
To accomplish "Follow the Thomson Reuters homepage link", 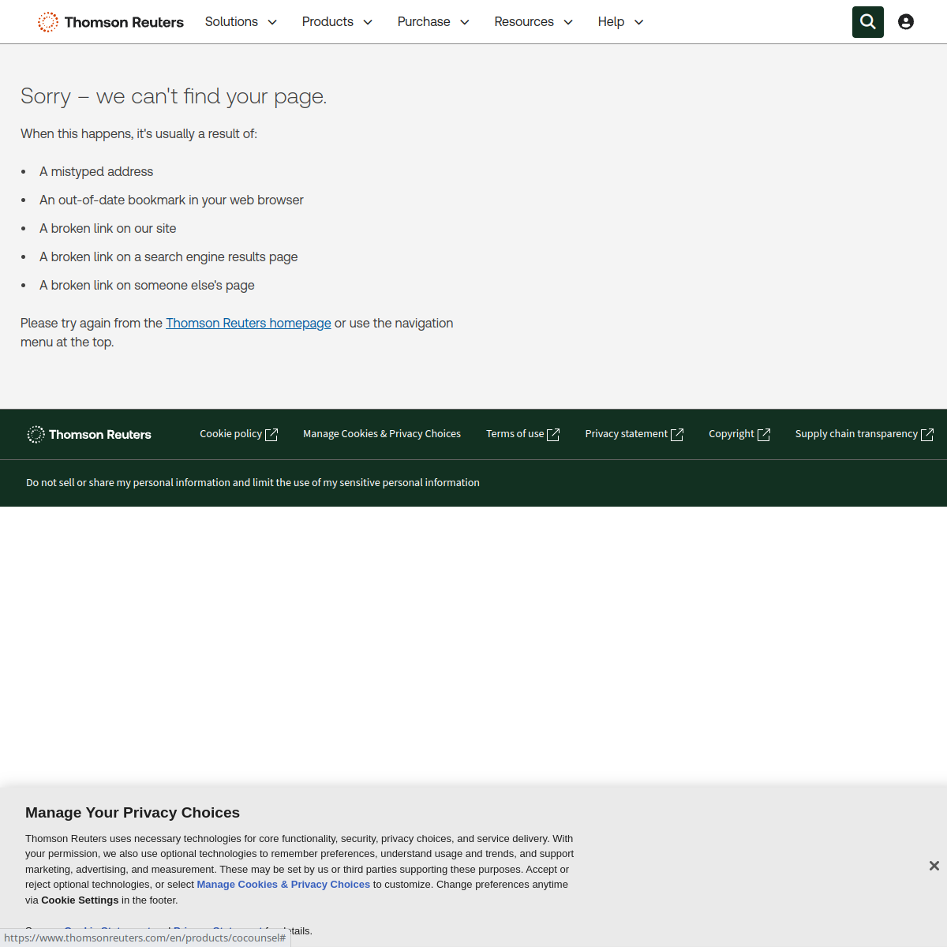I will pyautogui.click(x=249, y=323).
